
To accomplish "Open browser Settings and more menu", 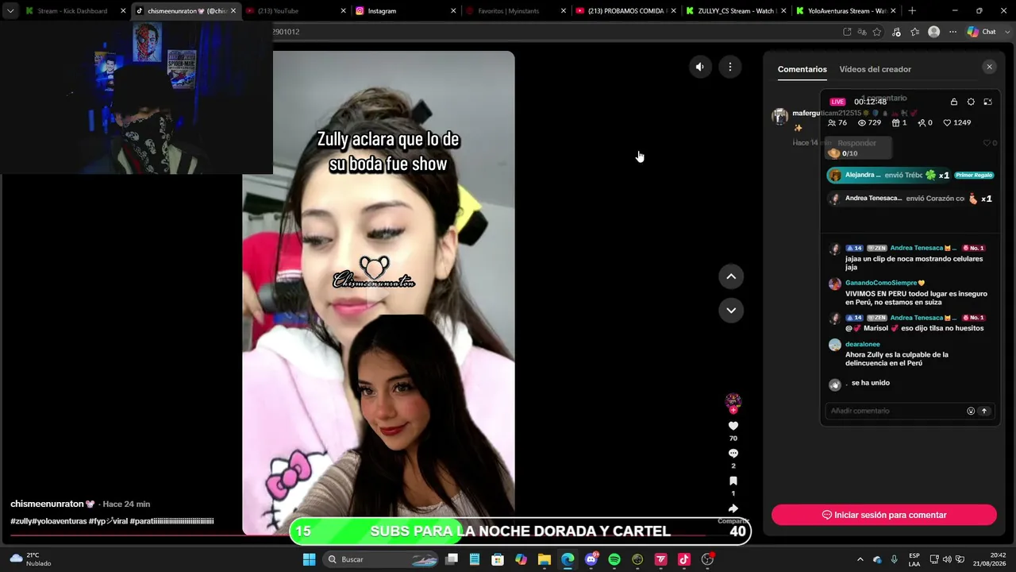I will [x=952, y=32].
